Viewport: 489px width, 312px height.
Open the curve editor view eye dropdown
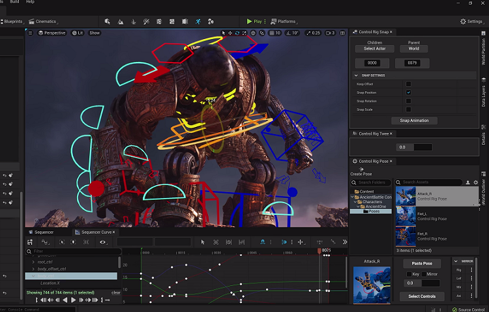tap(104, 242)
